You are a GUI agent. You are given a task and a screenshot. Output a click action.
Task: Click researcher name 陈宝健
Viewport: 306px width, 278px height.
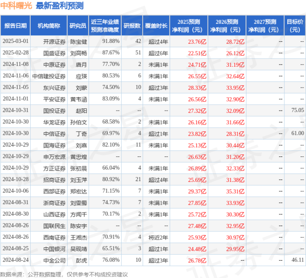(x=79, y=42)
